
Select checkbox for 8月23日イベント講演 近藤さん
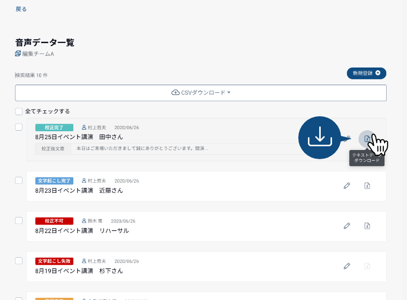pos(19,181)
